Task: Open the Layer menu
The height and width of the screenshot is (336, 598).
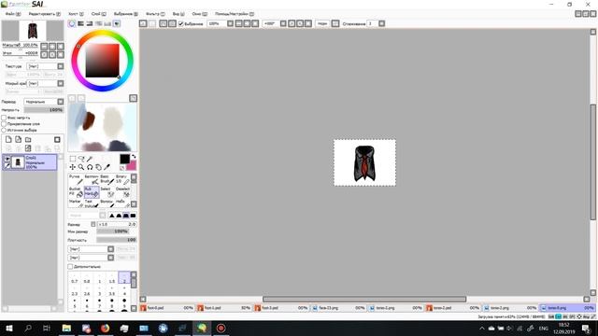Action: tap(98, 14)
